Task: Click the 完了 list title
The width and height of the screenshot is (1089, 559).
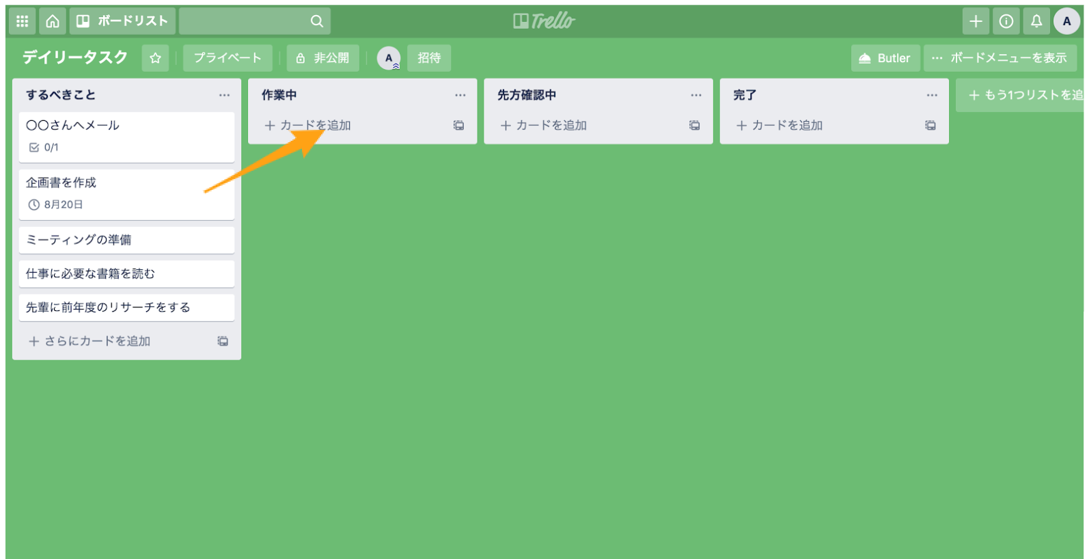Action: point(745,95)
